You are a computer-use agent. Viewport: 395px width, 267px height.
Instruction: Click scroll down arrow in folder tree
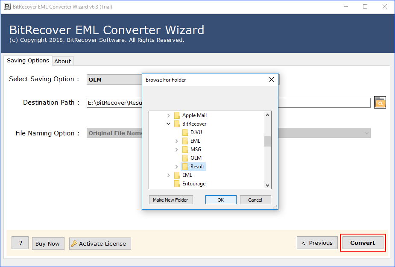pos(268,185)
